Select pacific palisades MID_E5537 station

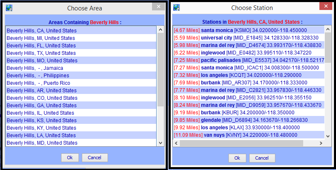click(x=249, y=60)
